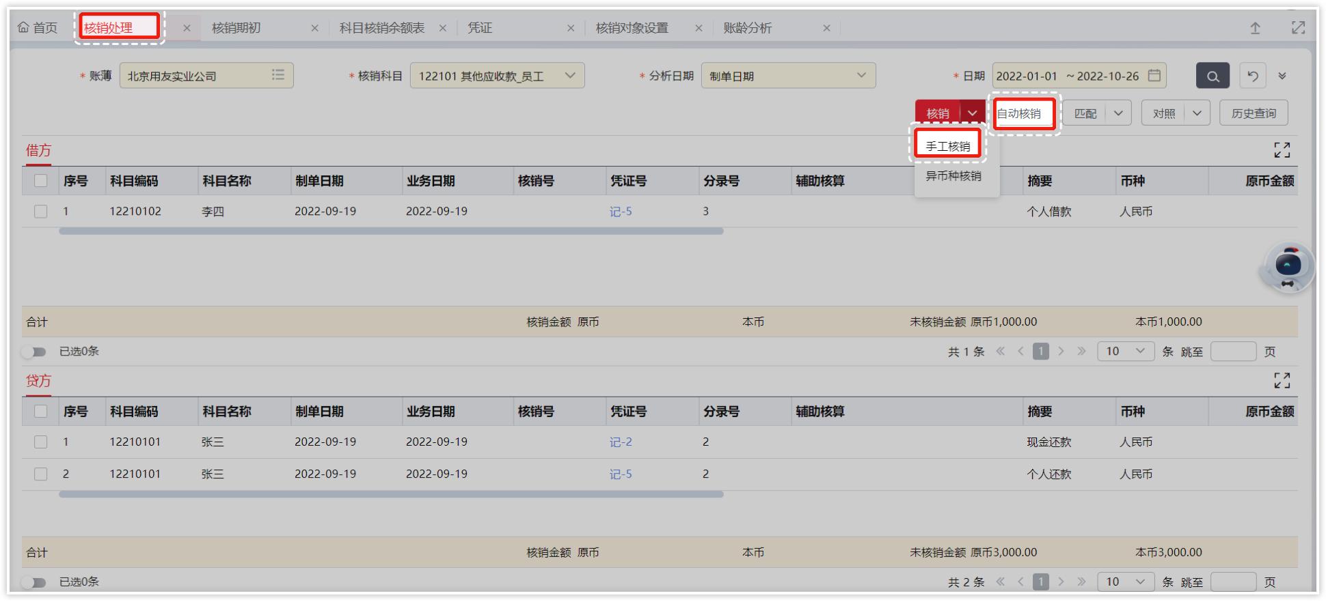Click the 跳至 page input under 借方
Viewport: 1326px width, 602px height.
pyautogui.click(x=1233, y=352)
